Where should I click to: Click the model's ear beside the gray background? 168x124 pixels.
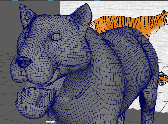pyautogui.click(x=26, y=15)
